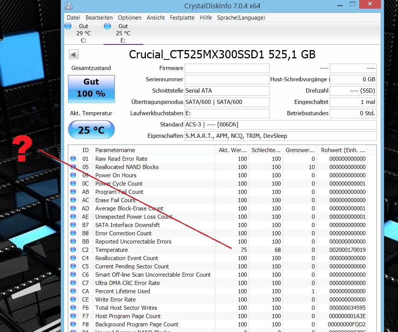The width and height of the screenshot is (398, 332).
Task: Click the Firmware field
Action: coord(227,68)
